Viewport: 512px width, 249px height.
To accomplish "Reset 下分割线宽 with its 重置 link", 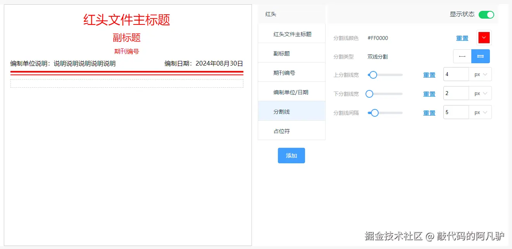I will click(x=429, y=94).
